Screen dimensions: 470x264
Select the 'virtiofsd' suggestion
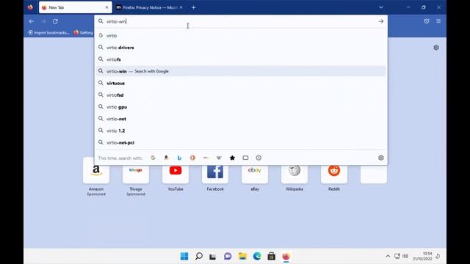[x=241, y=95]
